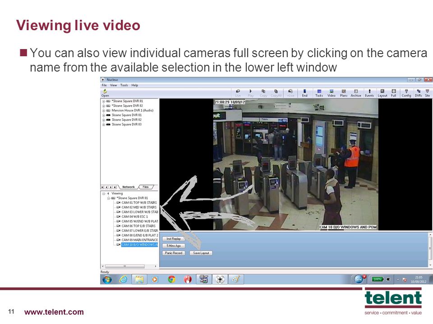
Task: Open Windows Media Player taskbar icon
Action: coord(155,279)
